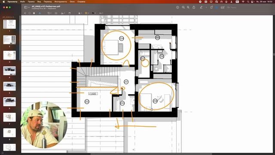Viewport: 275px width, 155px height.
Task: Click the document title in title bar
Action: [x=46, y=6]
